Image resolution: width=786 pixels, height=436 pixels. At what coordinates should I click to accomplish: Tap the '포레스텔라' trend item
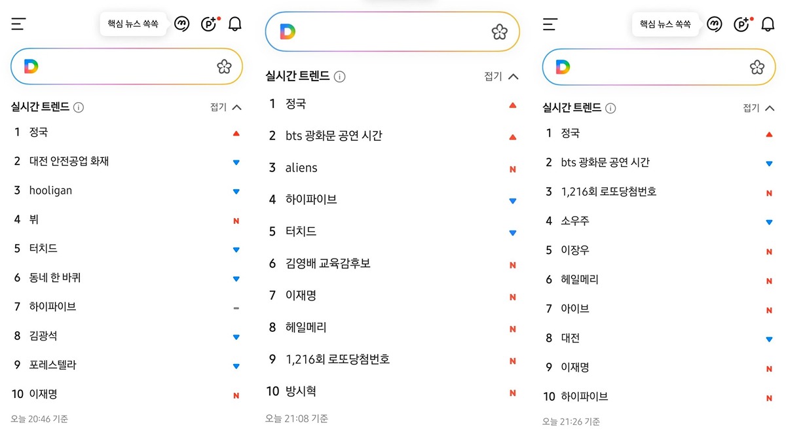point(52,365)
